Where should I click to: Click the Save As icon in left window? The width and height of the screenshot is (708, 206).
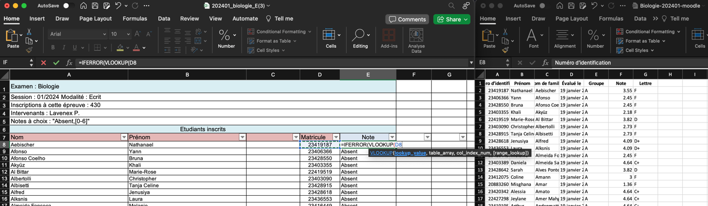(107, 6)
